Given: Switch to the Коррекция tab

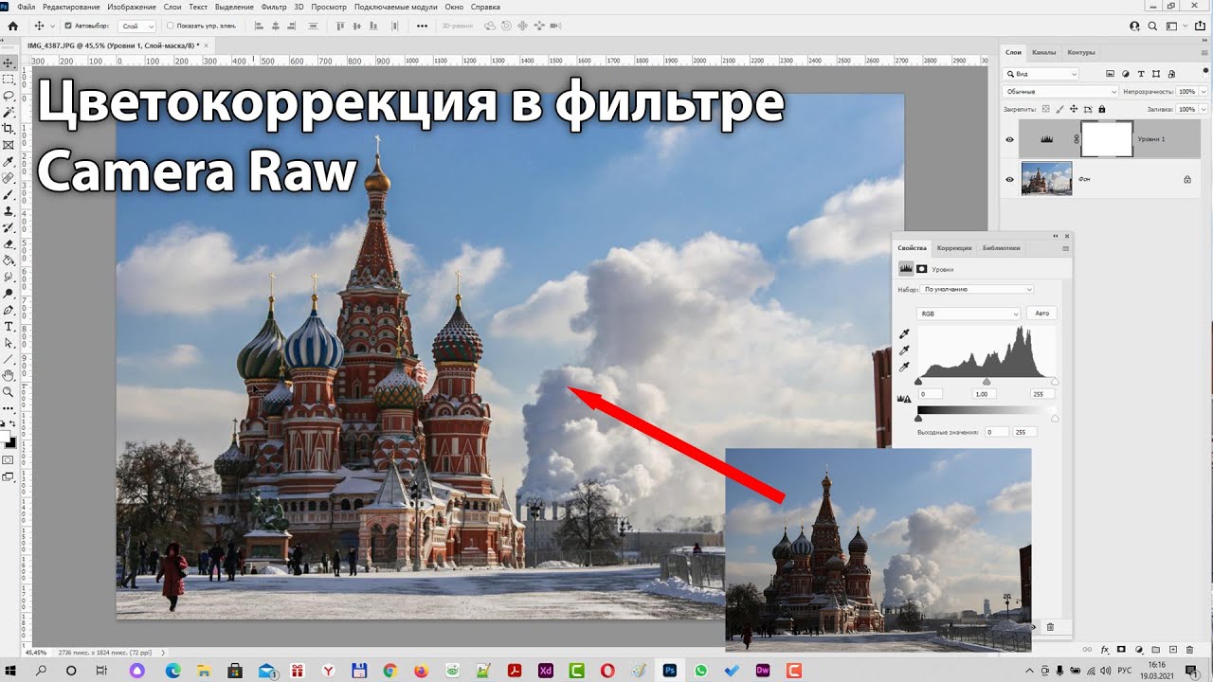Looking at the screenshot, I should [x=954, y=248].
